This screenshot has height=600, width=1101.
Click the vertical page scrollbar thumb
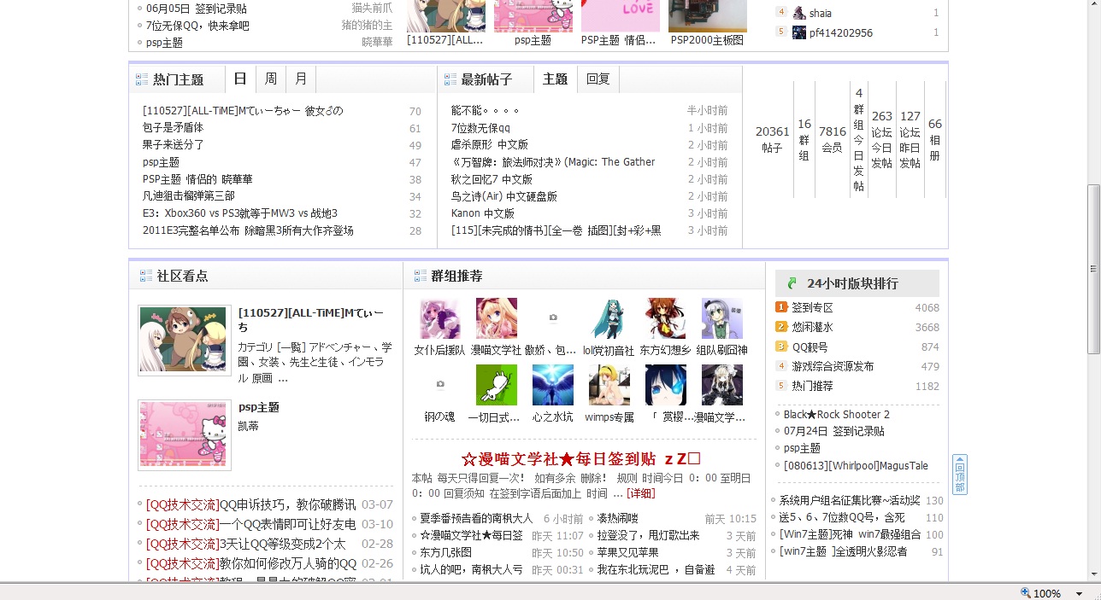click(1093, 269)
